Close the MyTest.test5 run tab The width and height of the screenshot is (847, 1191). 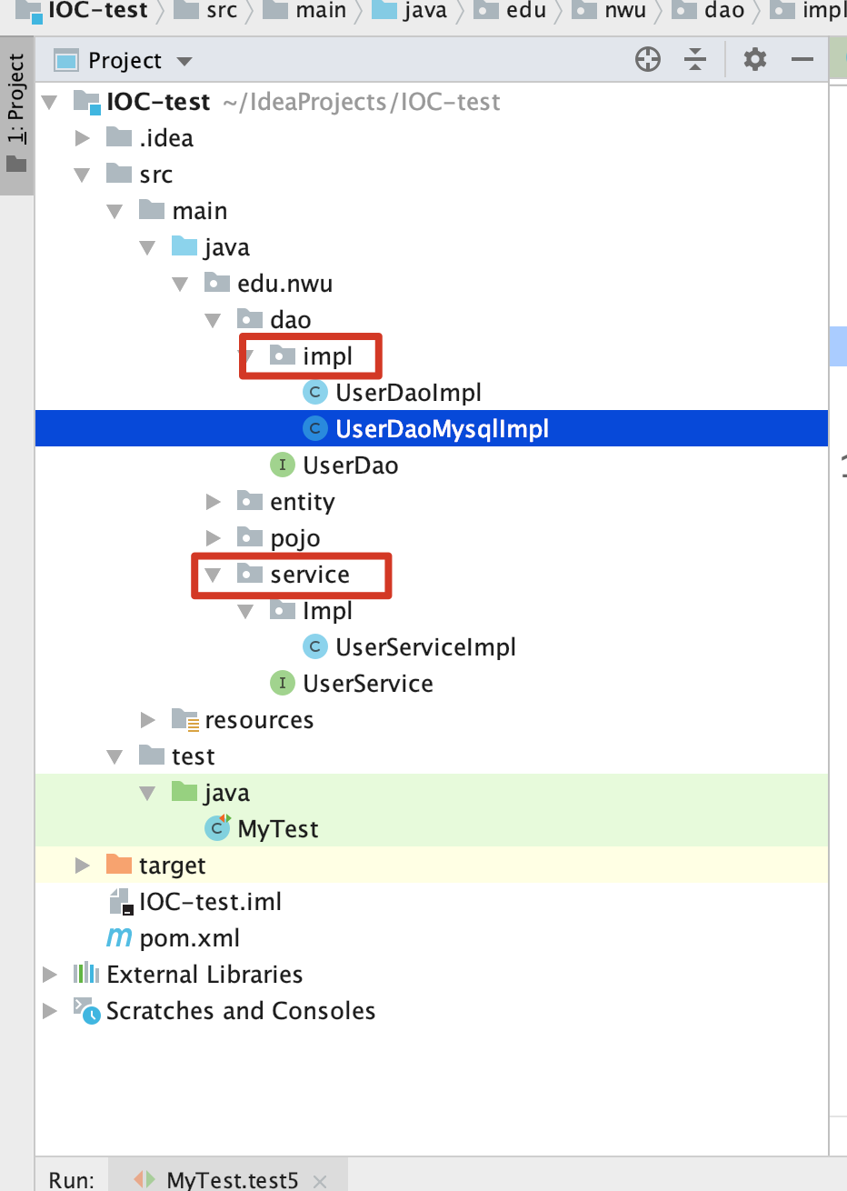(320, 1181)
